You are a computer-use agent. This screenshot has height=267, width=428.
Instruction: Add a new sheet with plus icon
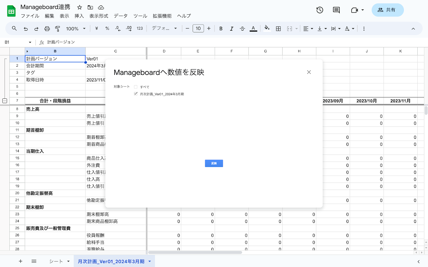[x=20, y=261]
